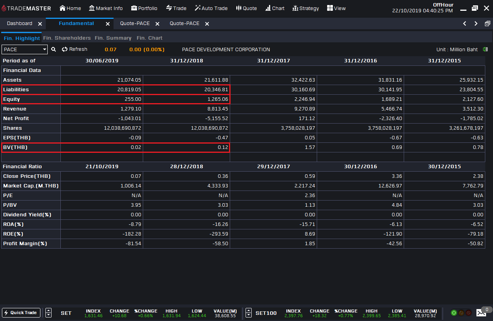Open the Strategy module
The image size is (493, 321).
306,8
